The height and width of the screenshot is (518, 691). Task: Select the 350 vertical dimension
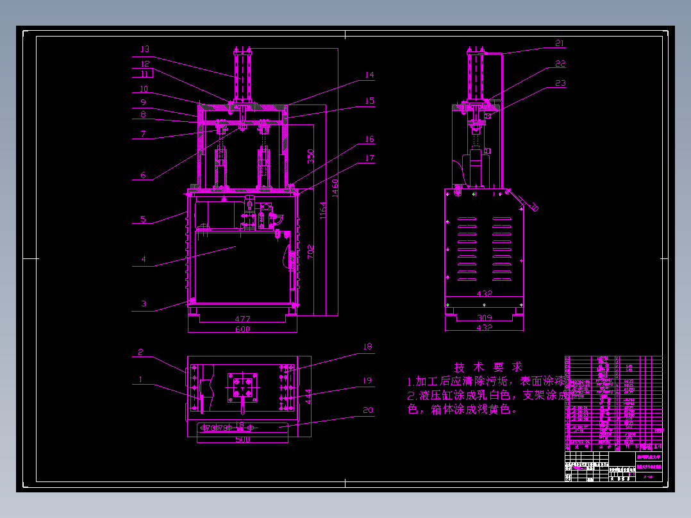pyautogui.click(x=311, y=156)
